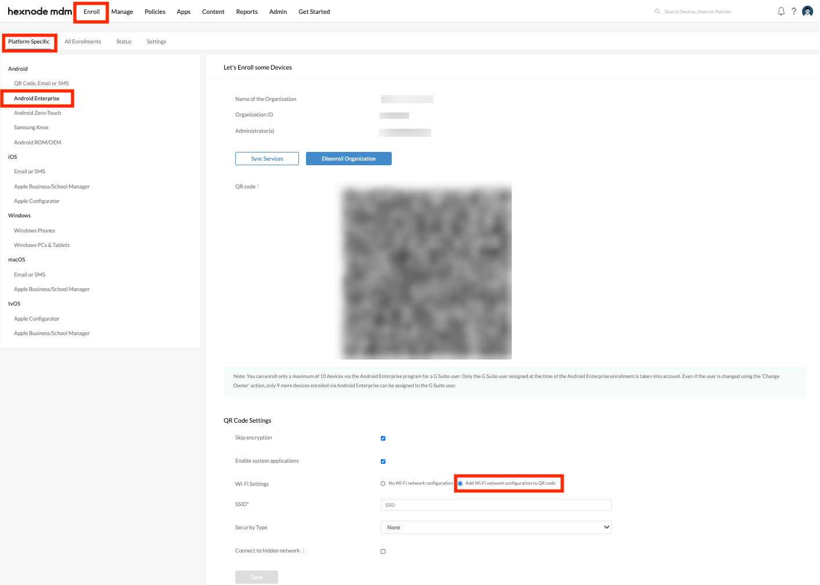Select Email or SMS under macOS
This screenshot has width=820, height=585.
30,275
